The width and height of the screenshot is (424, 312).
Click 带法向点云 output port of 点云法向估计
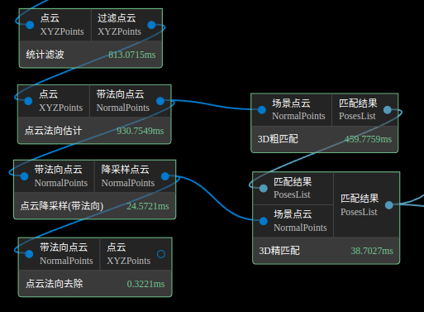[160, 101]
